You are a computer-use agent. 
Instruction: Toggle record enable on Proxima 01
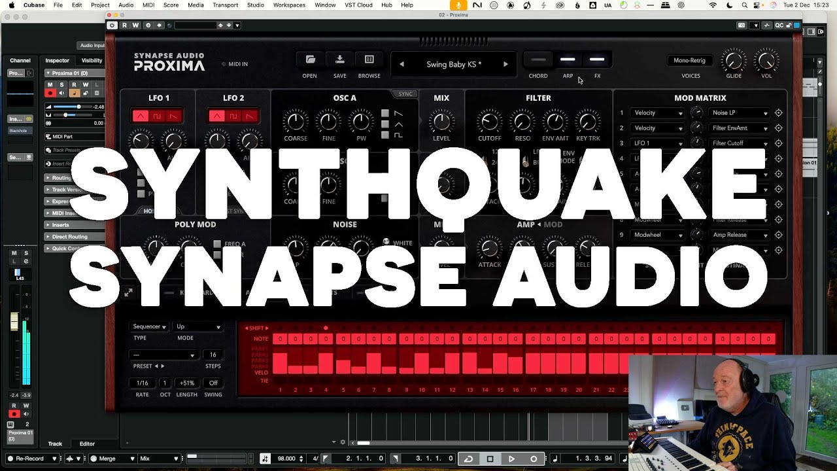50,94
